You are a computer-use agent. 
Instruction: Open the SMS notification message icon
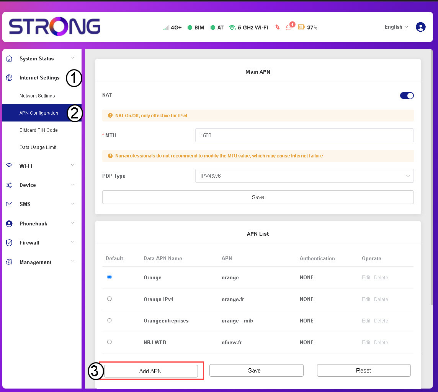[289, 28]
